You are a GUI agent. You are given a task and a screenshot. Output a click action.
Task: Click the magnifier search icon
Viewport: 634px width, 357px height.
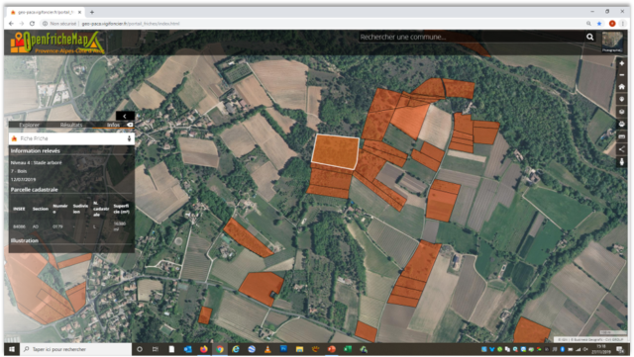(x=590, y=38)
